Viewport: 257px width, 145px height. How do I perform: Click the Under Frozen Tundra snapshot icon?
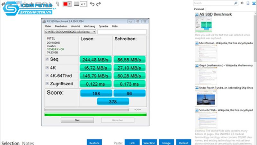(197, 88)
